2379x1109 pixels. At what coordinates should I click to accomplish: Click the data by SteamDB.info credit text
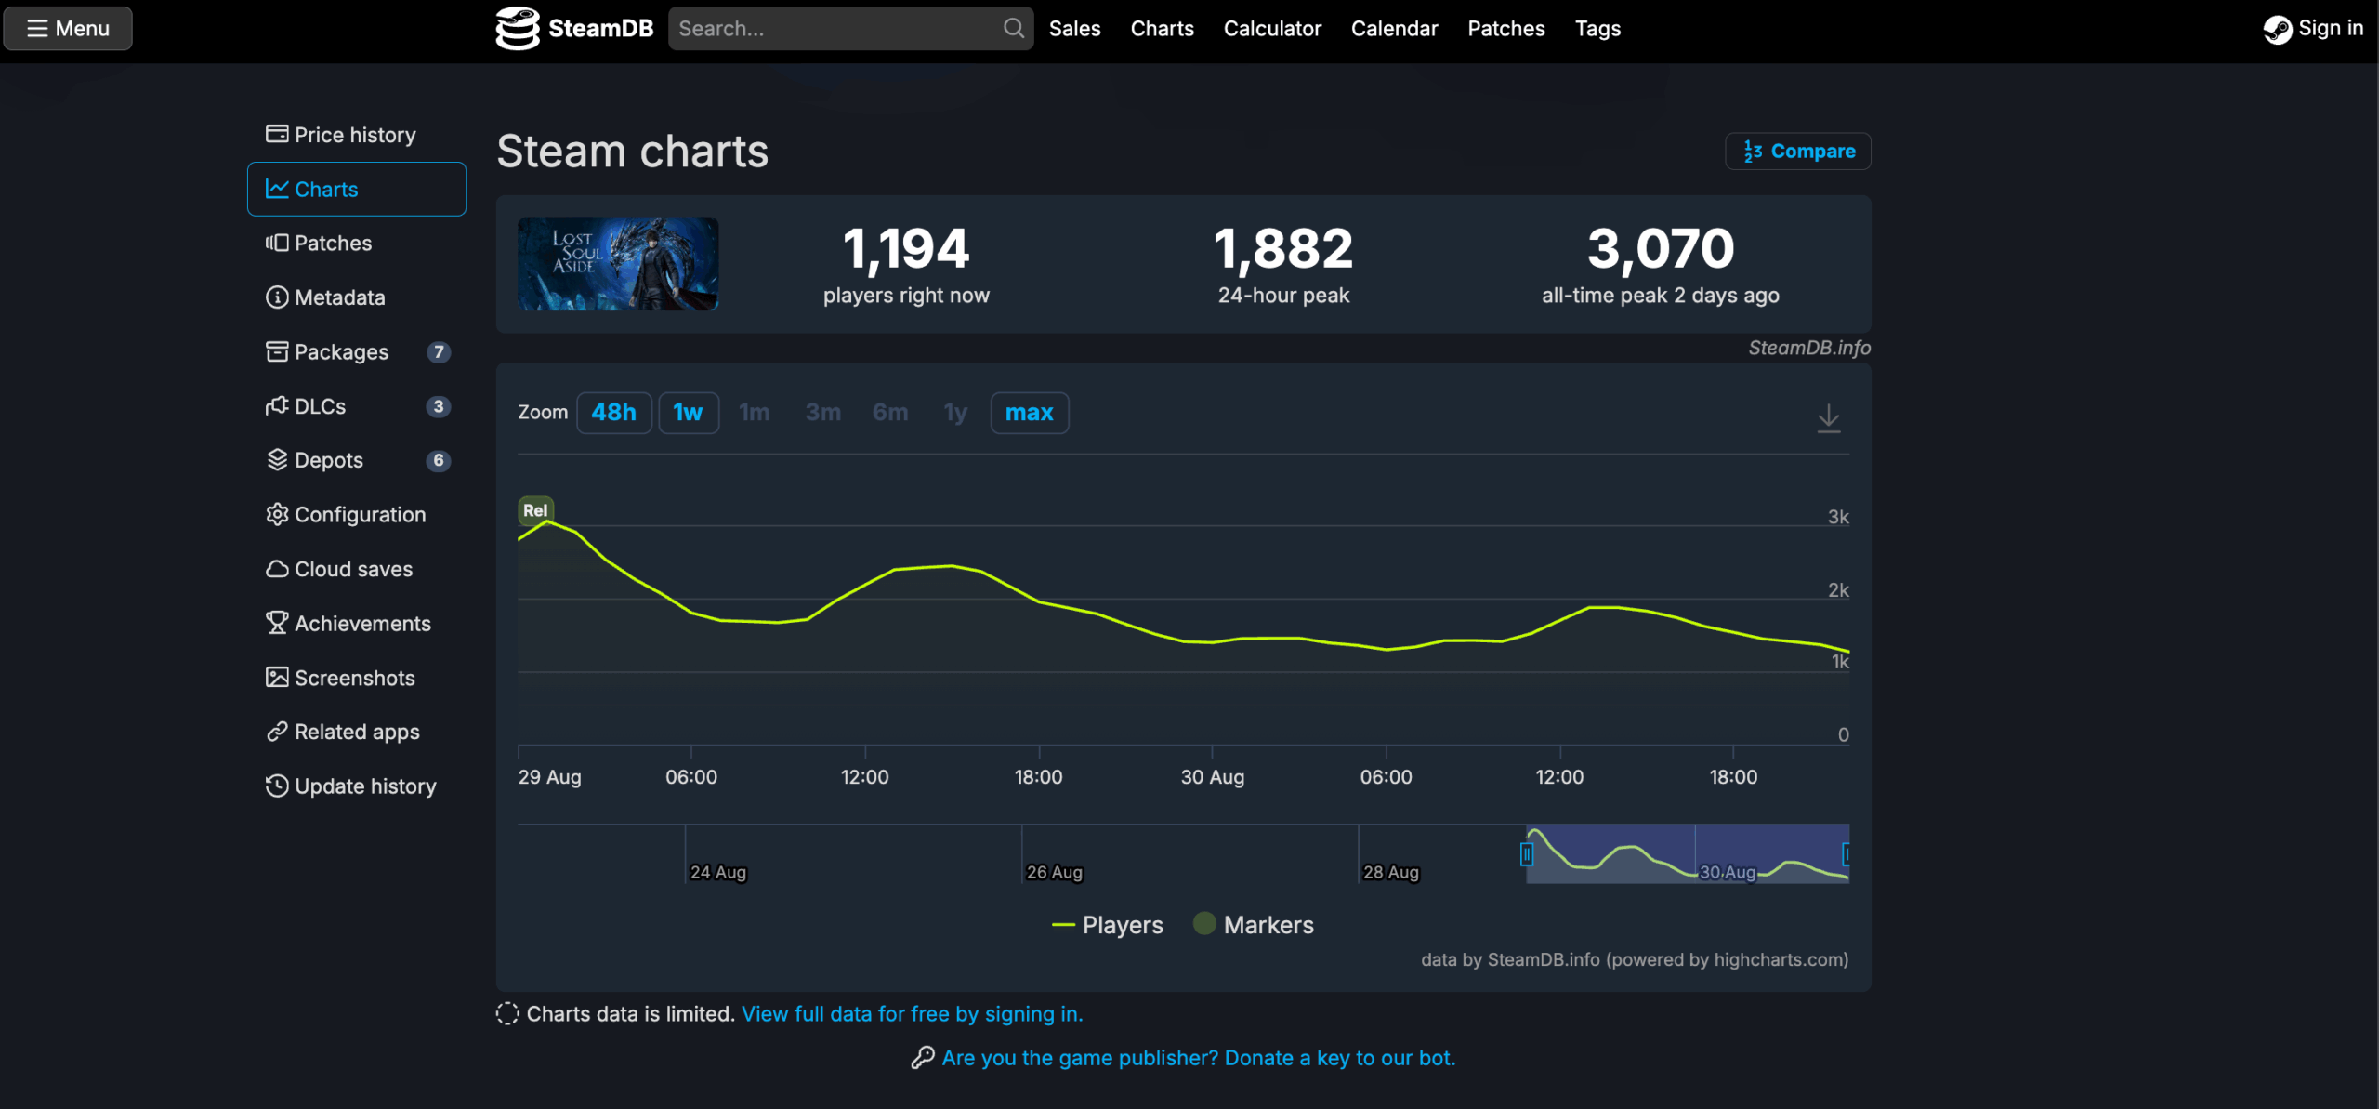1635,959
